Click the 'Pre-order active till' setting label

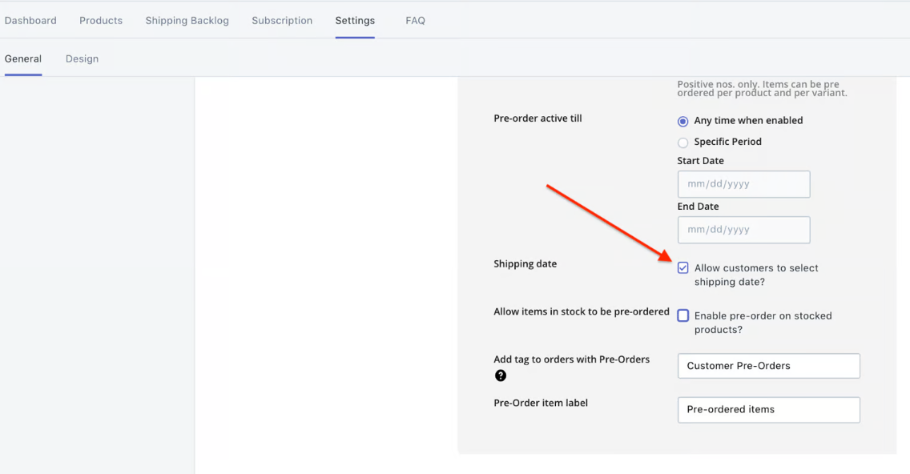click(x=538, y=118)
